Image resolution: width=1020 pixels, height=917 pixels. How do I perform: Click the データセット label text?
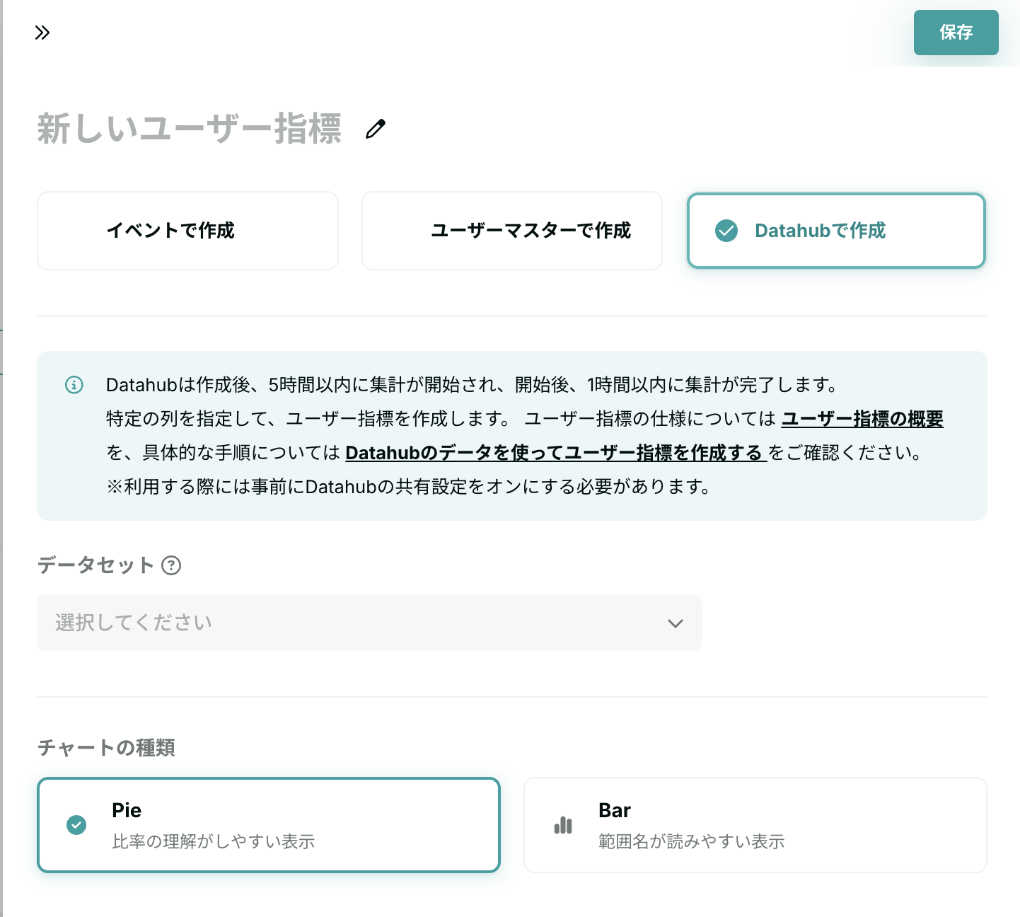pos(95,565)
